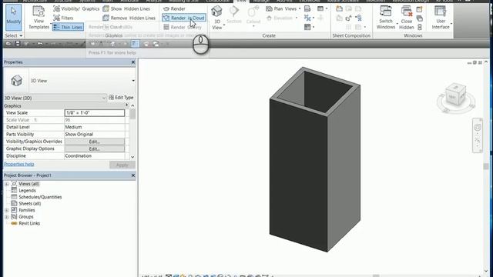The height and width of the screenshot is (277, 493).
Task: Click the Sheet Composition panel label
Action: [351, 36]
